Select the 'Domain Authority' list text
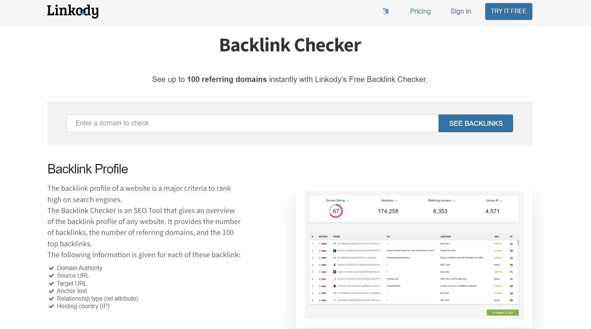The width and height of the screenshot is (591, 329). point(79,268)
